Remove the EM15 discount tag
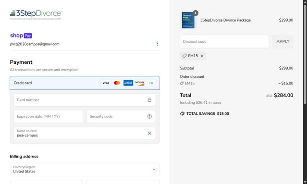 [202, 56]
